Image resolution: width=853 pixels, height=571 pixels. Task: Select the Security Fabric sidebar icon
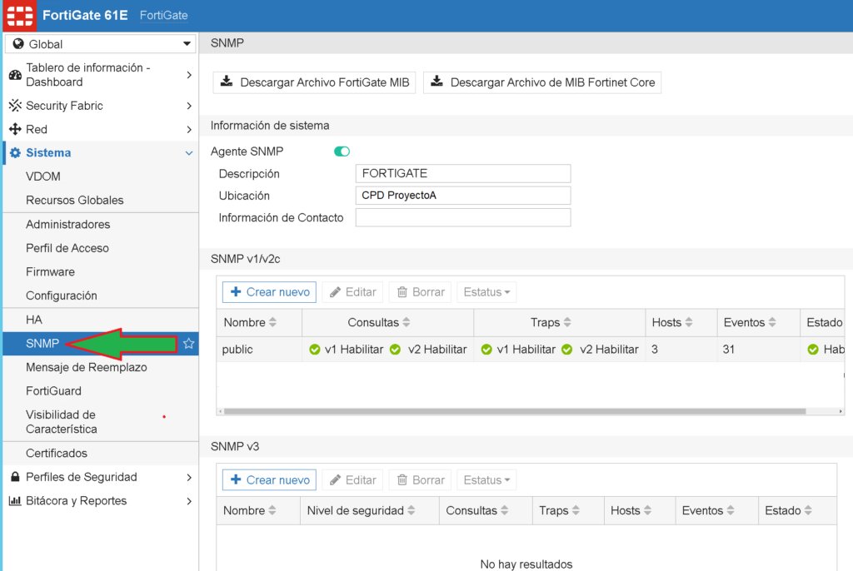[x=14, y=106]
